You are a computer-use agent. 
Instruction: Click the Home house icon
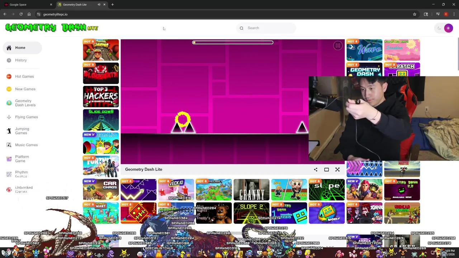9,48
